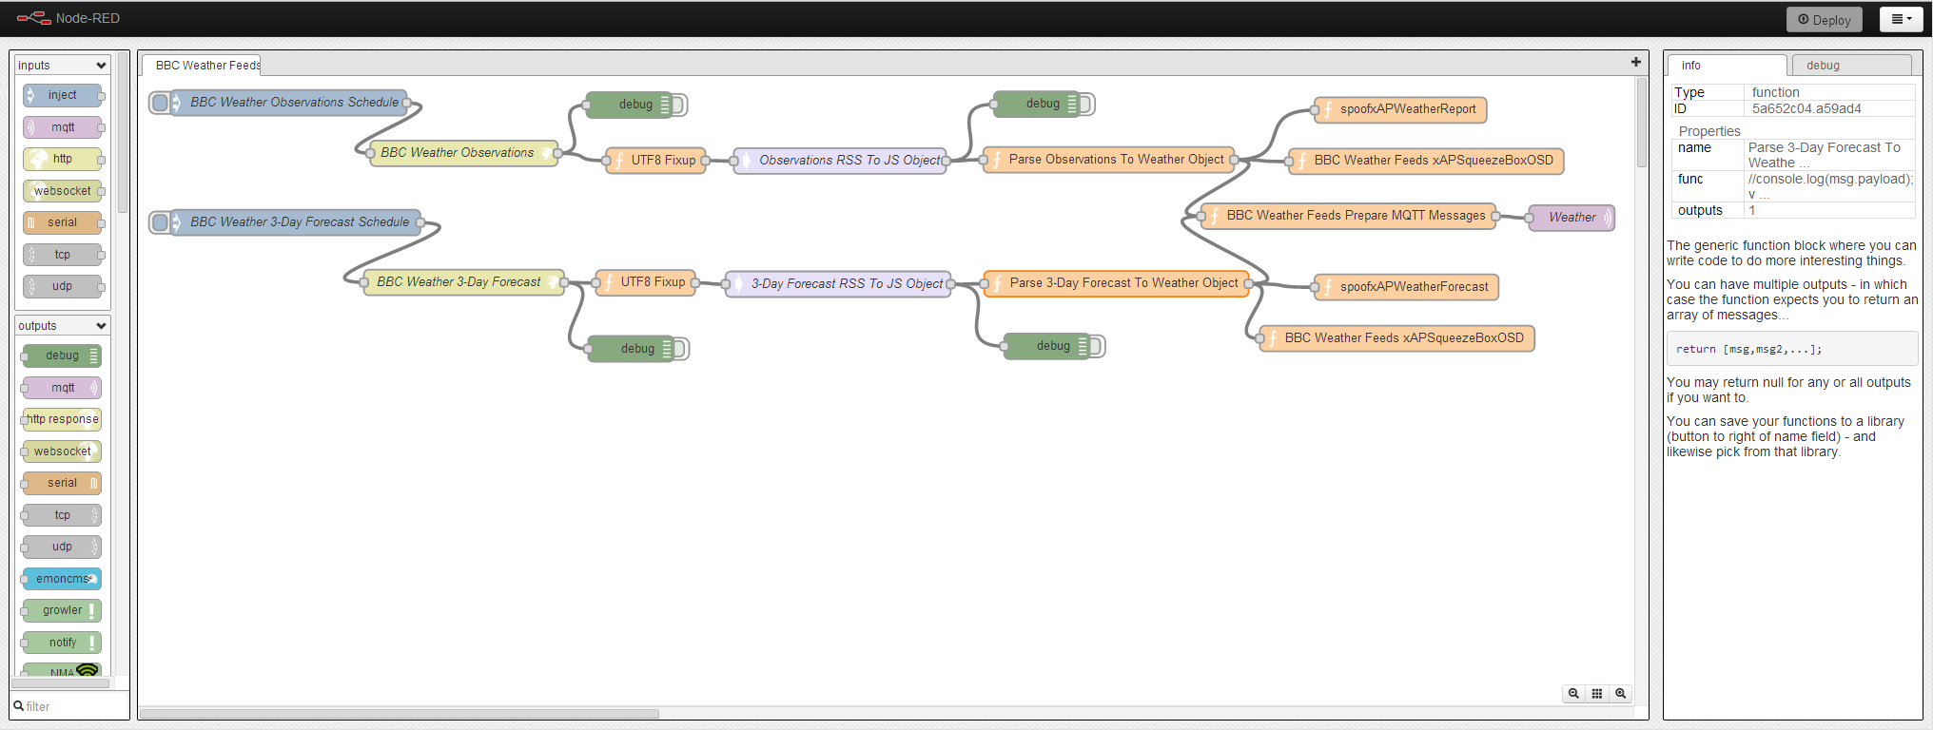Select the Observations RSS To JS Object node
Image resolution: width=1933 pixels, height=730 pixels.
pos(841,161)
